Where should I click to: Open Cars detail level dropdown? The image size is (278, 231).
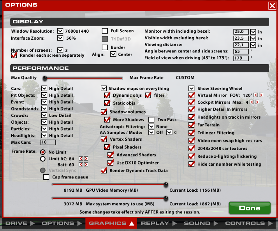tap(44, 88)
